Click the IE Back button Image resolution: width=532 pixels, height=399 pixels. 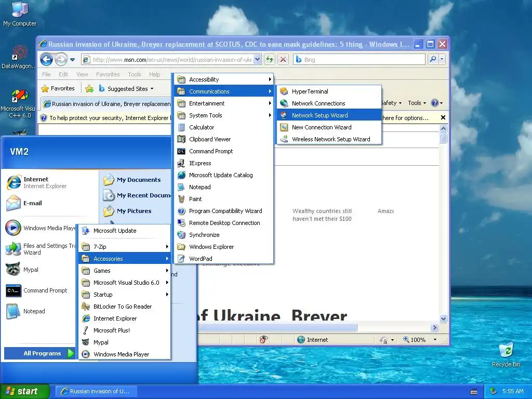coord(46,60)
